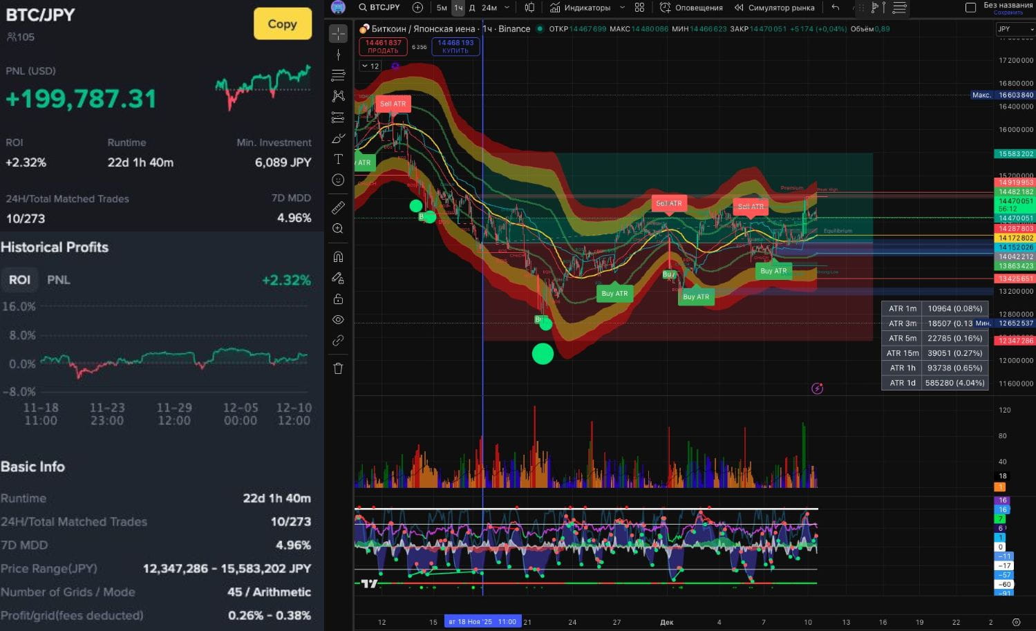
Task: Switch to the 5м timeframe
Action: click(442, 8)
